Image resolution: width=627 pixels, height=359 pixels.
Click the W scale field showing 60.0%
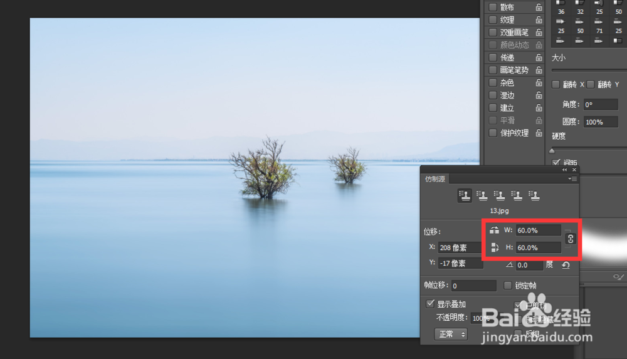coord(538,231)
